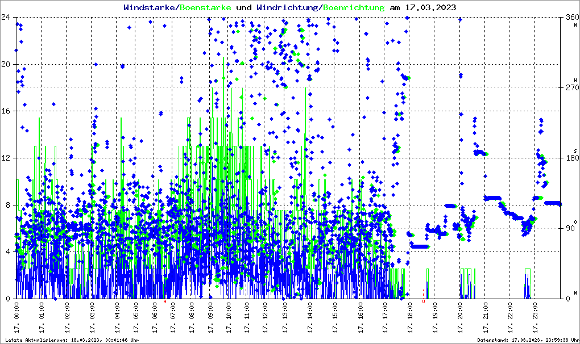Click the '20' label on left axis
This screenshot has height=344, width=580.
point(6,64)
